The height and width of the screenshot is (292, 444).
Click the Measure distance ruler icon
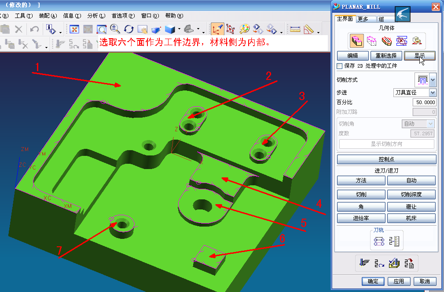(295, 29)
